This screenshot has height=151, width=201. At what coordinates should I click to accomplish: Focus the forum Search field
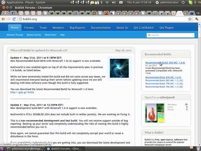pyautogui.click(x=171, y=35)
